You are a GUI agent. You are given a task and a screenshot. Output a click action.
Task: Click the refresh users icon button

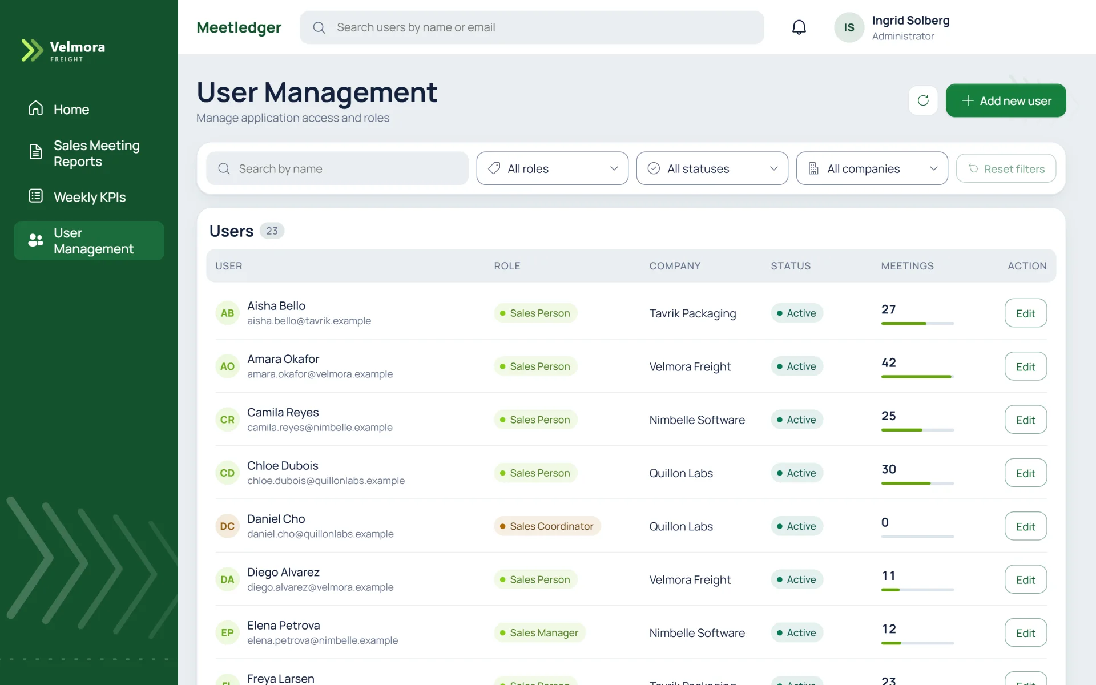click(x=923, y=101)
